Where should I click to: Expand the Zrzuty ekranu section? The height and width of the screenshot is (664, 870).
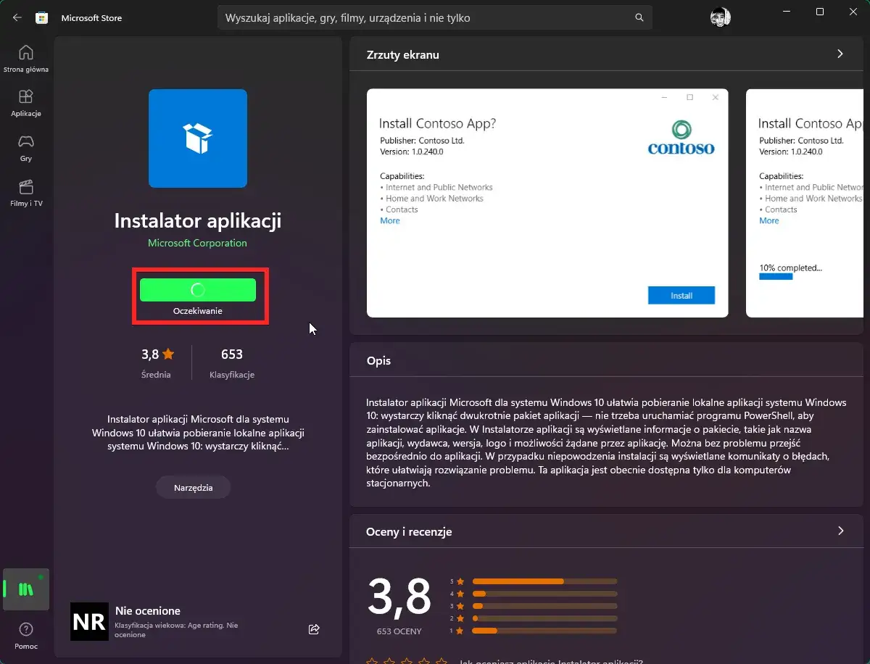click(840, 54)
